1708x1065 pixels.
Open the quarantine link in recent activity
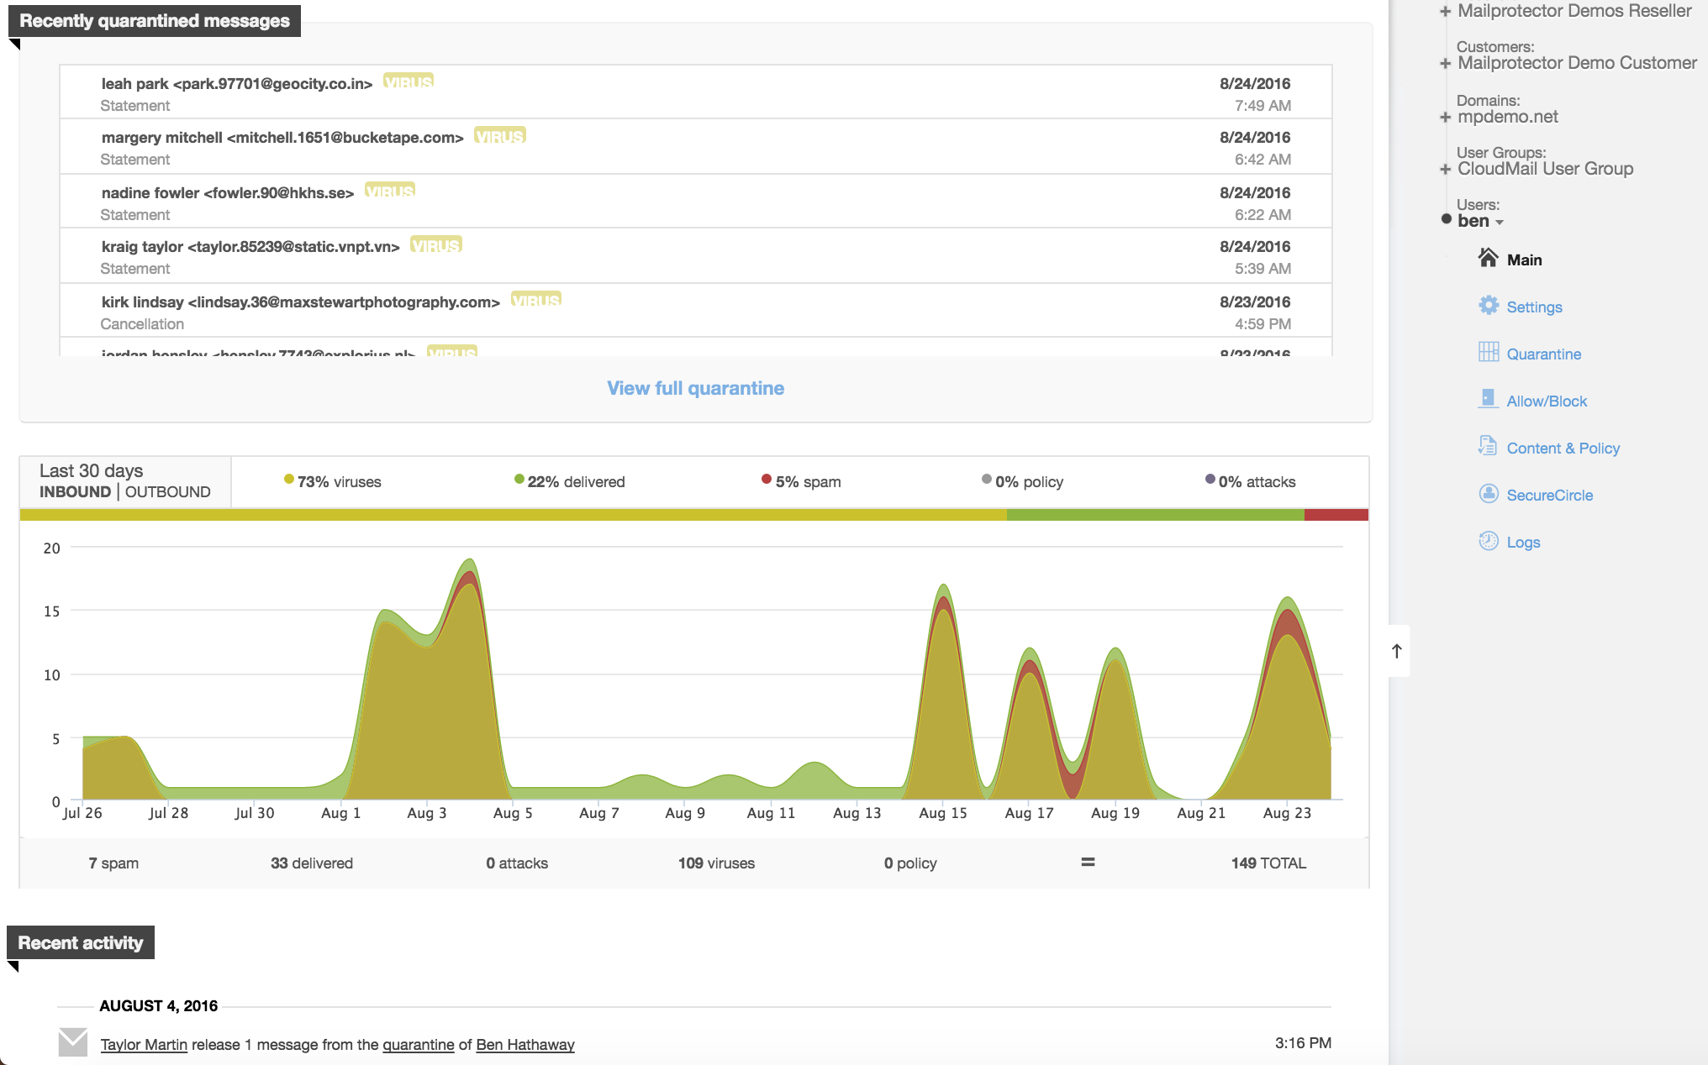[418, 1045]
